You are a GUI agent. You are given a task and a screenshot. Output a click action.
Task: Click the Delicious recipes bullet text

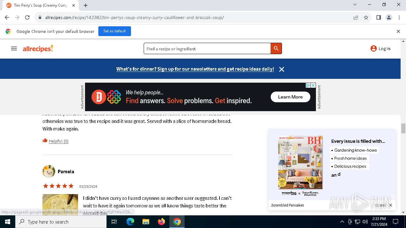pos(350,166)
